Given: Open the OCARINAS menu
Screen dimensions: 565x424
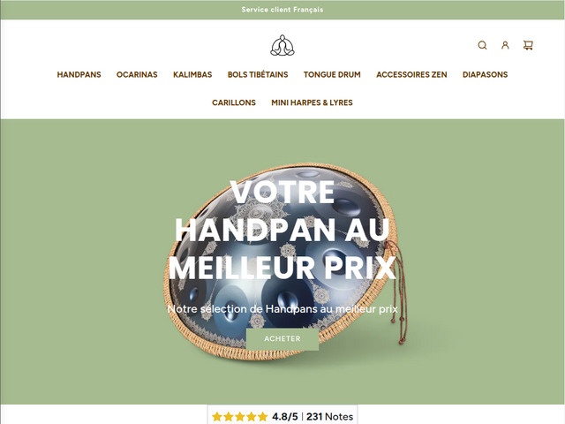Looking at the screenshot, I should [137, 74].
